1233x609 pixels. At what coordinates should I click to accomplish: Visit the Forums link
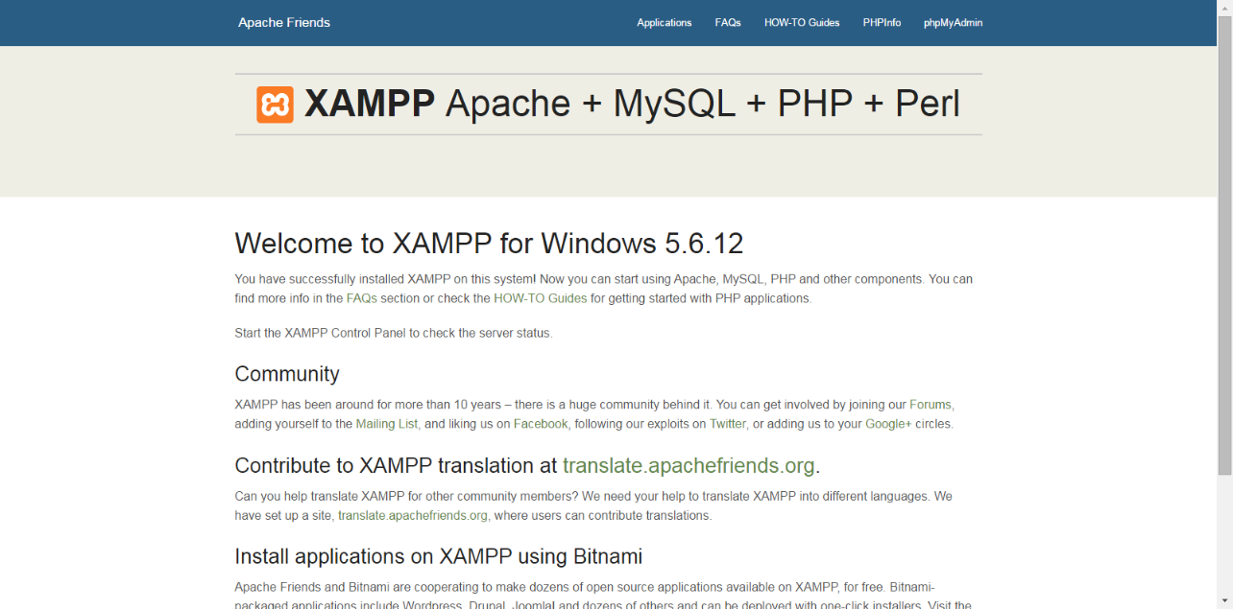pos(931,405)
